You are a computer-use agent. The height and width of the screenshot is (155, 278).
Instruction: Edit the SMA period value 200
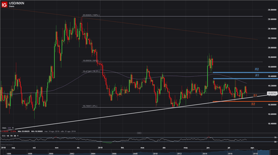click(x=9, y=128)
